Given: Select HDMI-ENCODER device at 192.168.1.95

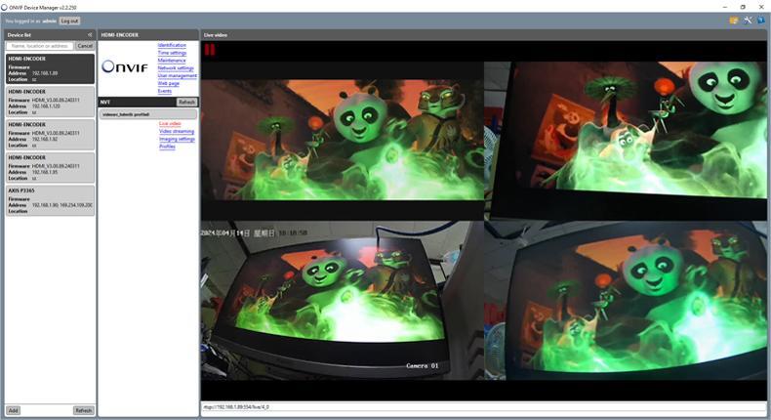Looking at the screenshot, I should [x=50, y=167].
